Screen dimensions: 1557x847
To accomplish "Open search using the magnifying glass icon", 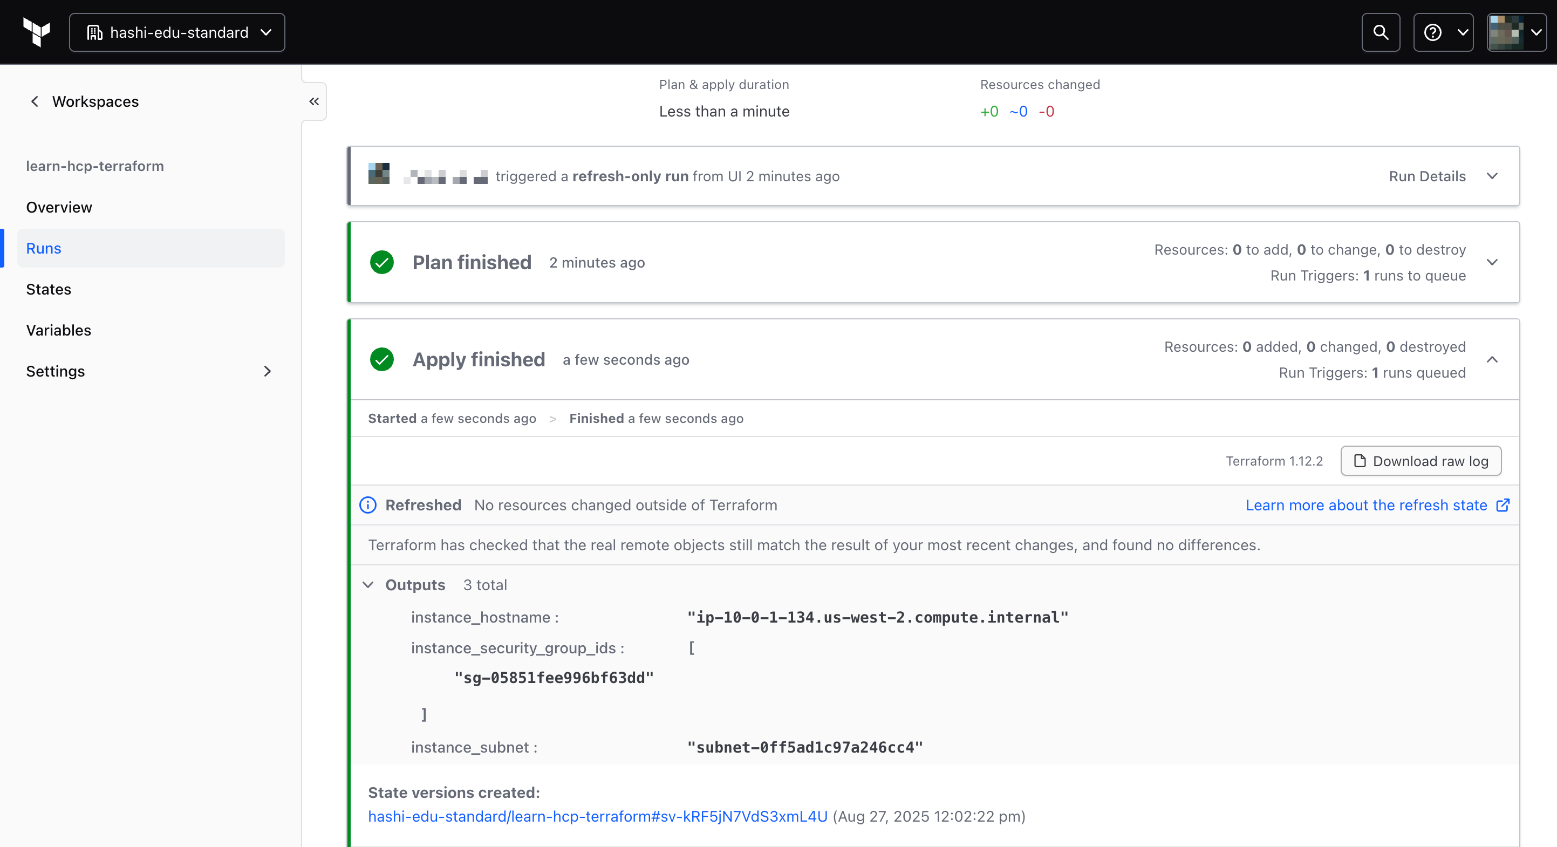I will tap(1381, 32).
